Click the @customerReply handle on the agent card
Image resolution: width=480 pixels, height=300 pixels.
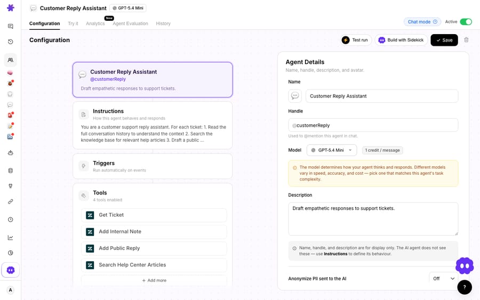coord(108,79)
